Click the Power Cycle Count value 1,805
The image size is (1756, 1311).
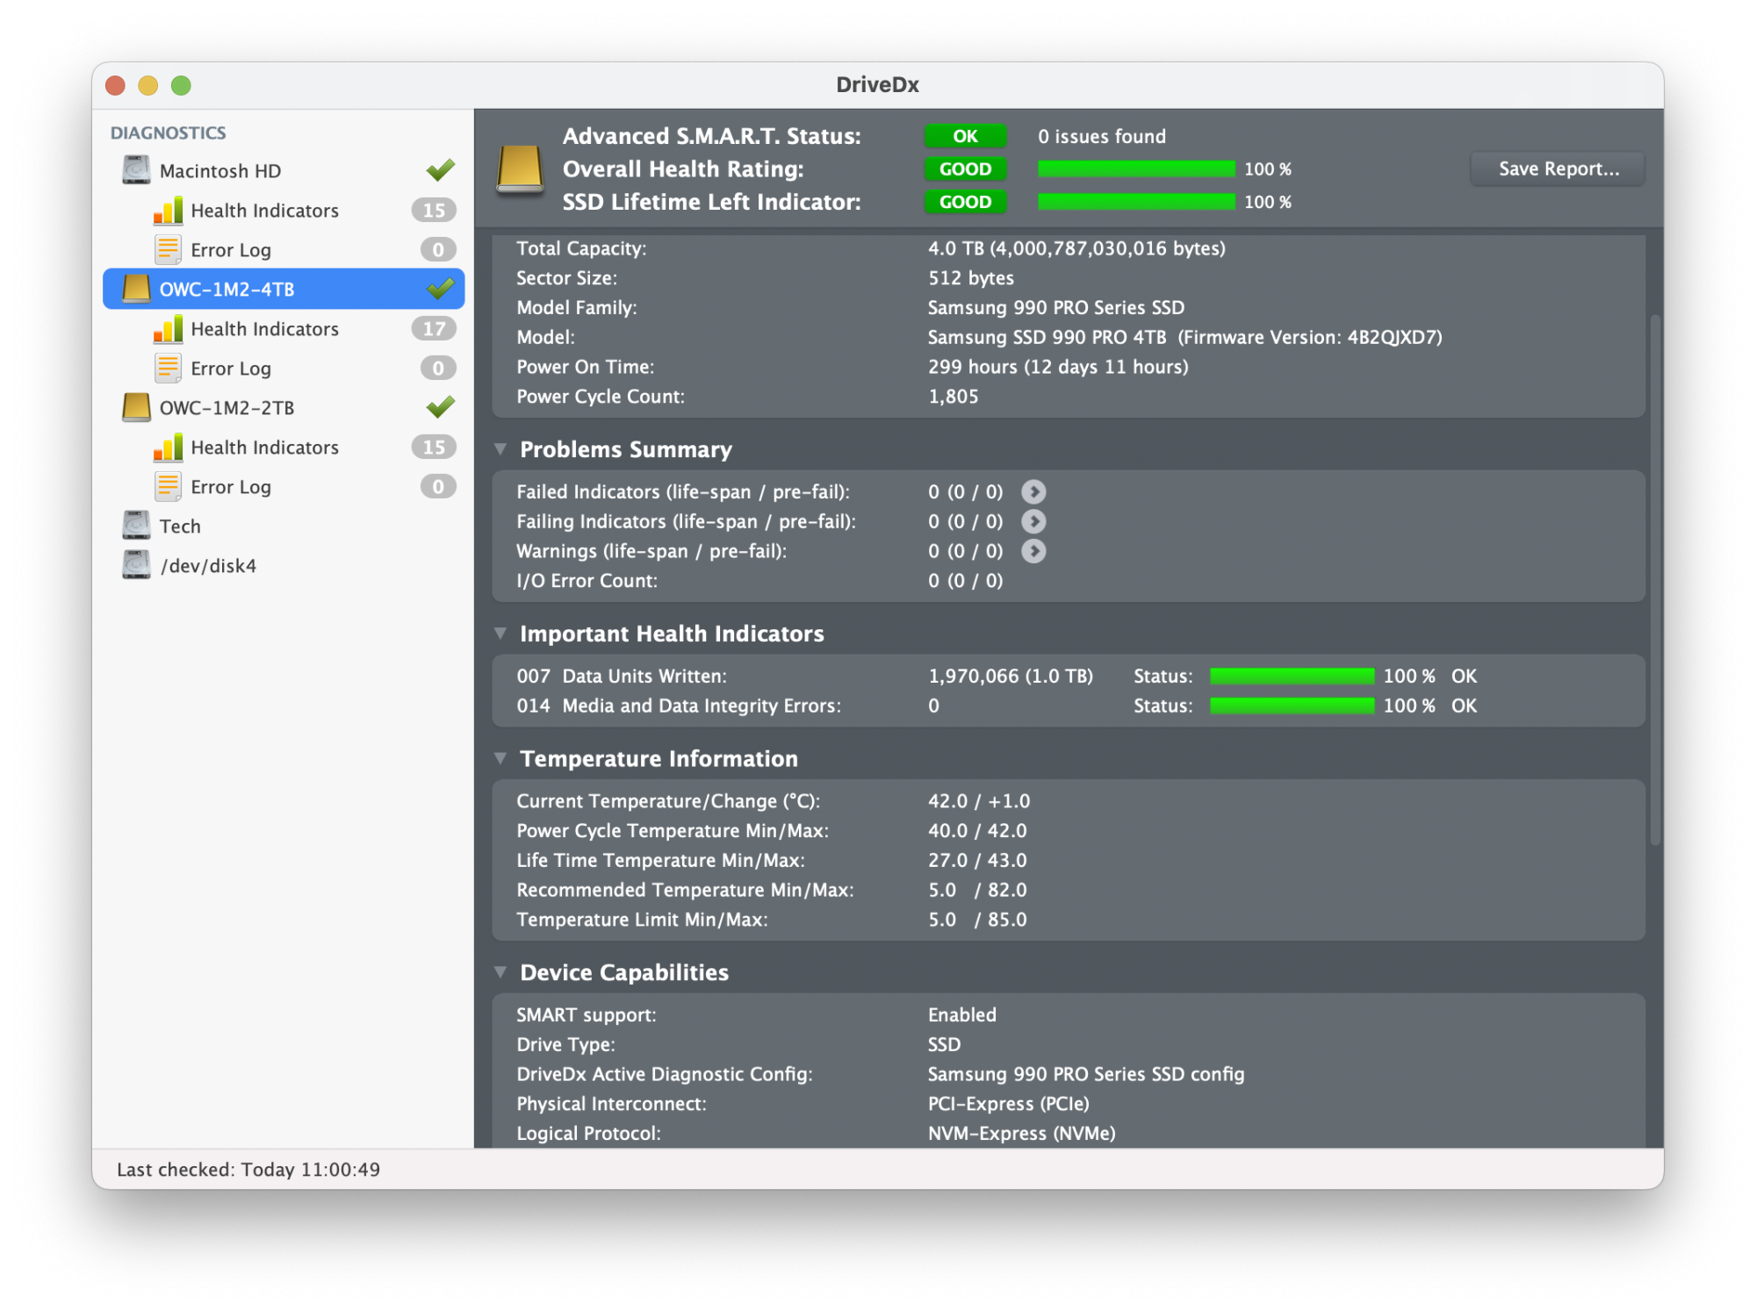tap(954, 397)
